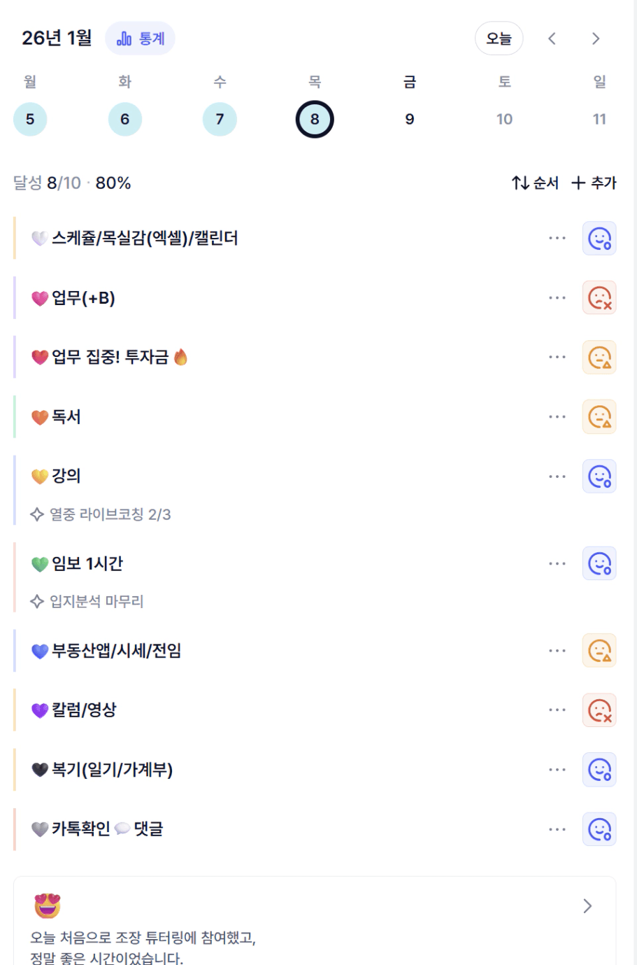Toggle status face for 스케쥴/목실감(엑셀)/캘린더
Screen dimensions: 637x965
point(599,239)
